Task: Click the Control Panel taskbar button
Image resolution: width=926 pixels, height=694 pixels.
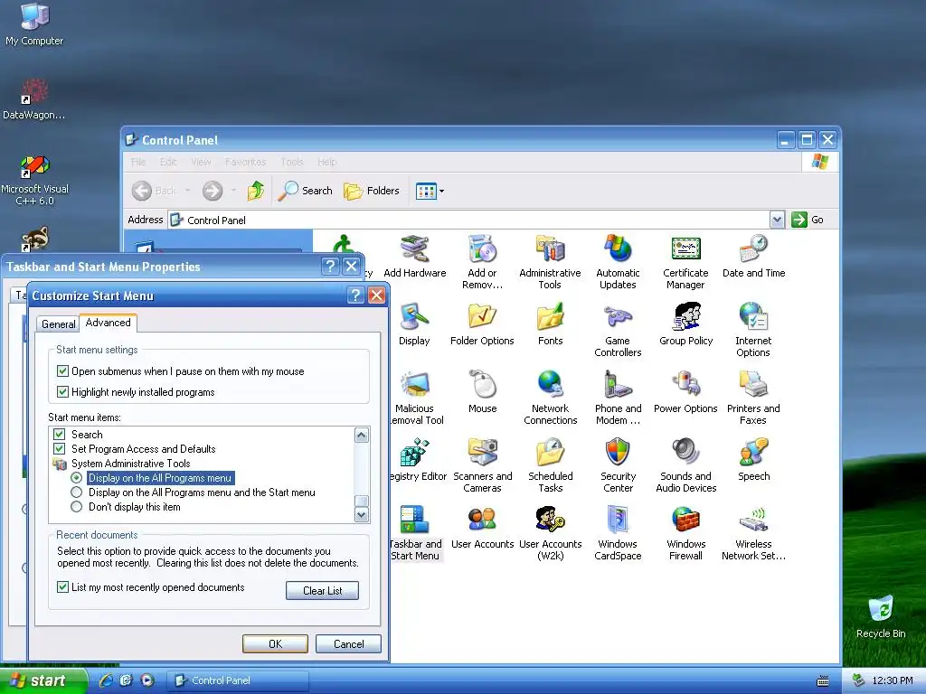Action: [239, 680]
